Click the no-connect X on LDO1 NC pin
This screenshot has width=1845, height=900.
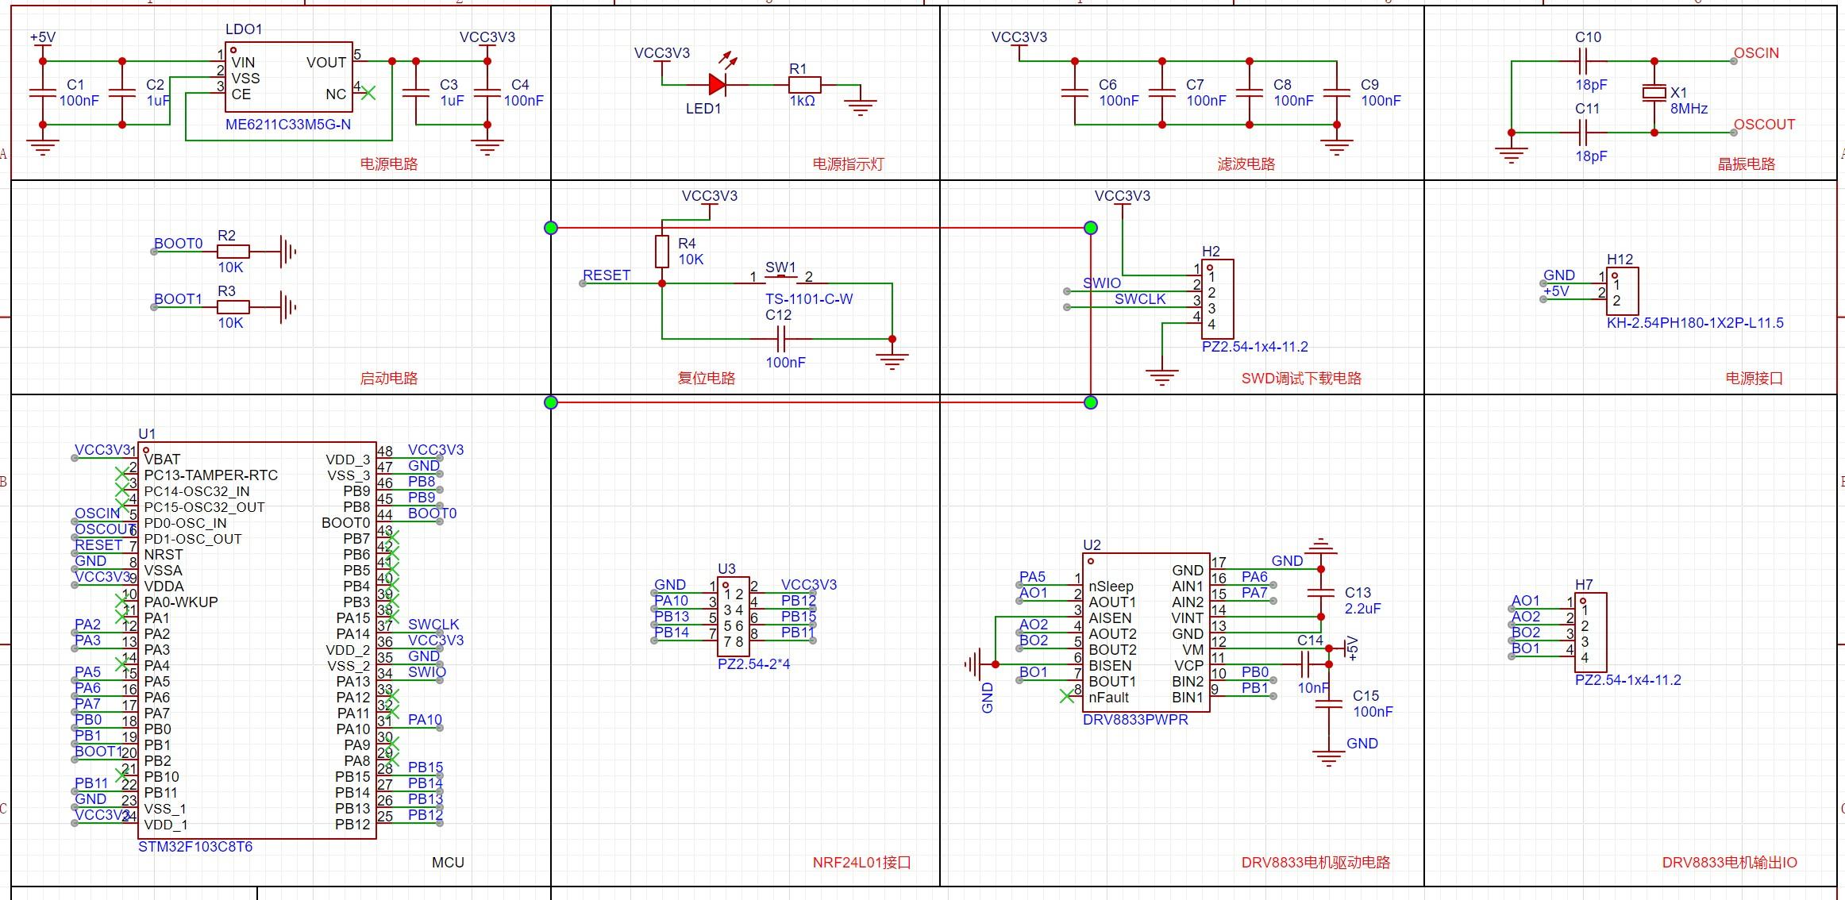click(x=368, y=94)
